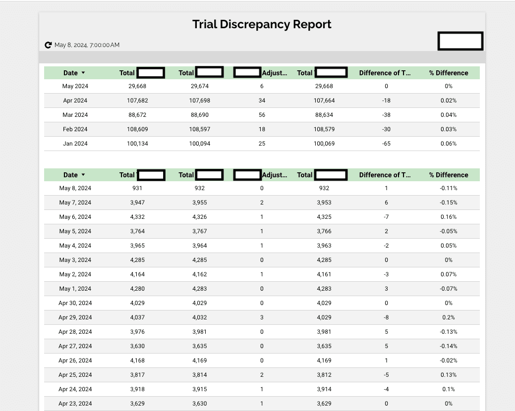Click the difference -65 in Jan 2024 row

(x=386, y=144)
